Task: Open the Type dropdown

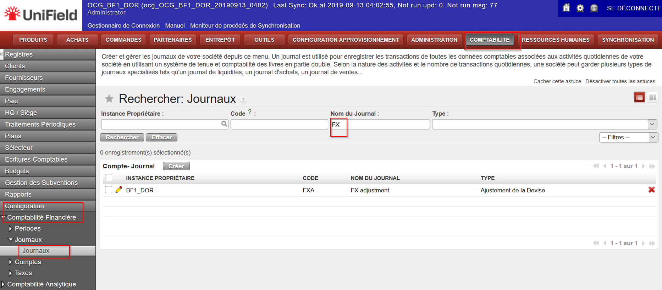Action: pyautogui.click(x=652, y=124)
